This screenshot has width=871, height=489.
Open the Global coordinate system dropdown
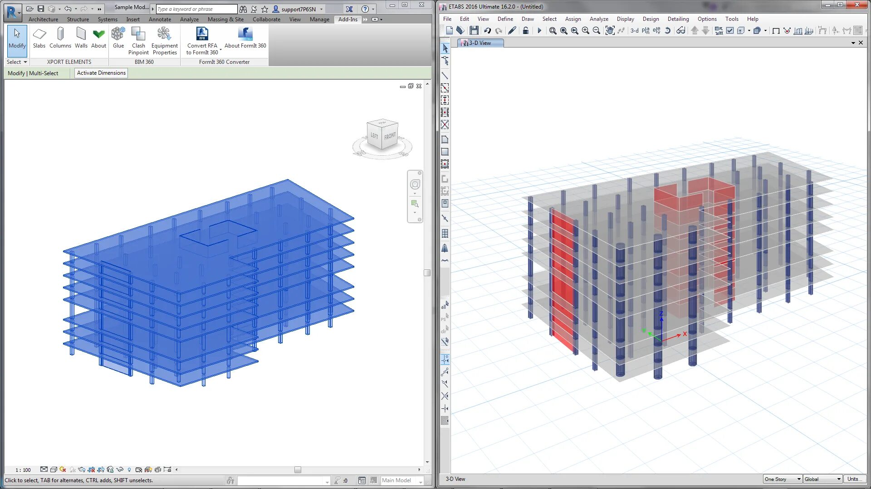point(822,479)
